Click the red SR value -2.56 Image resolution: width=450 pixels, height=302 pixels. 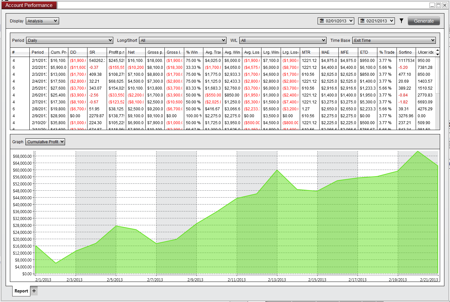pos(94,95)
